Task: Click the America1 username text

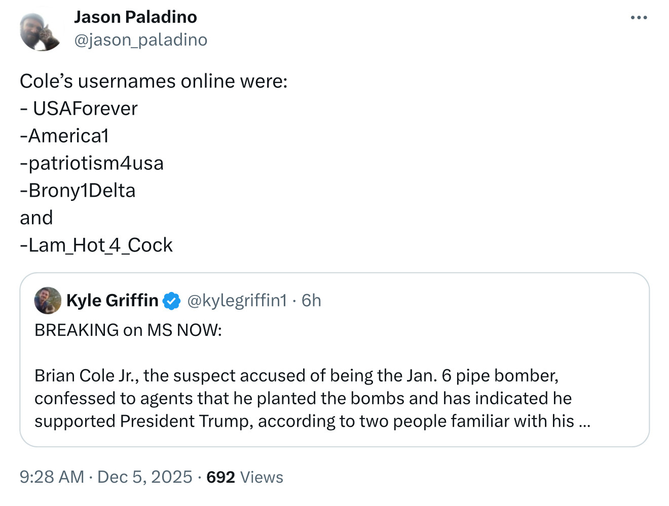Action: coord(68,136)
